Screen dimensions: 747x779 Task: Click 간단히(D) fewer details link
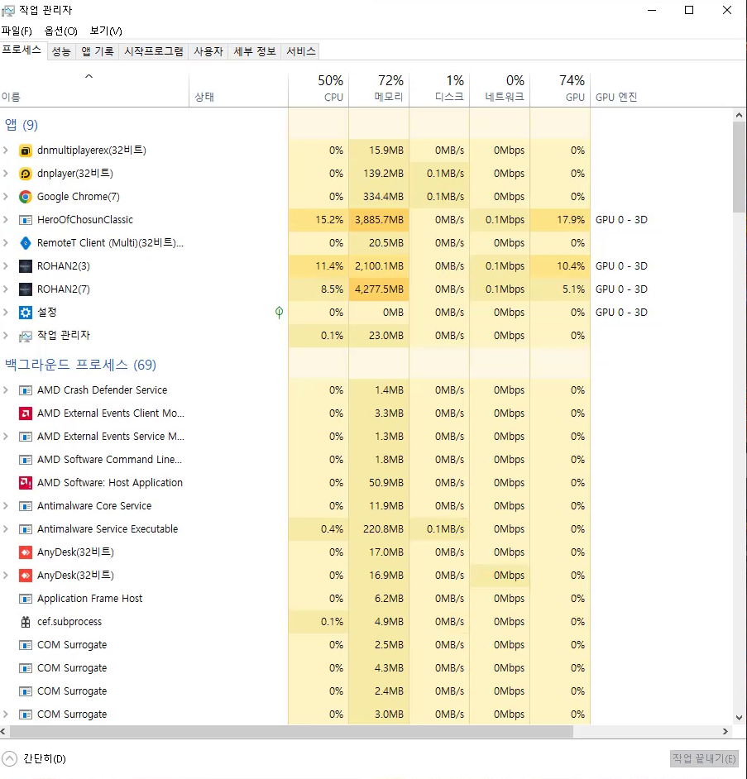[45, 758]
